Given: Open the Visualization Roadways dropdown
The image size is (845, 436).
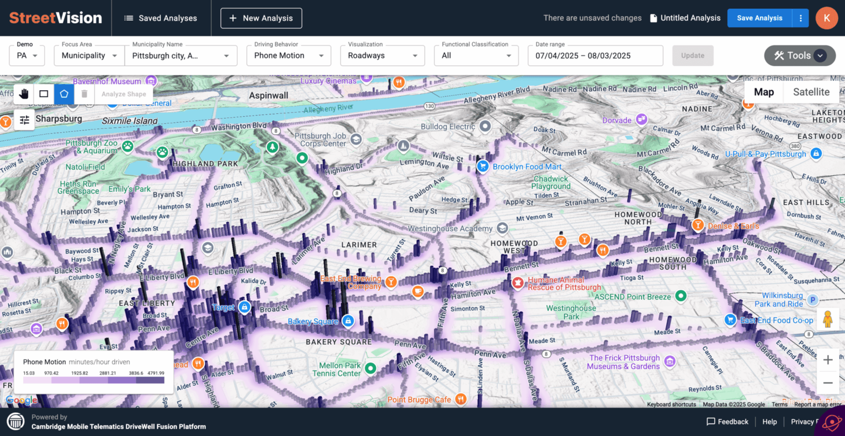Looking at the screenshot, I should 382,56.
